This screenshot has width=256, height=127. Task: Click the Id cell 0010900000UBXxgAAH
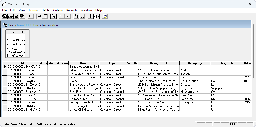23,81
